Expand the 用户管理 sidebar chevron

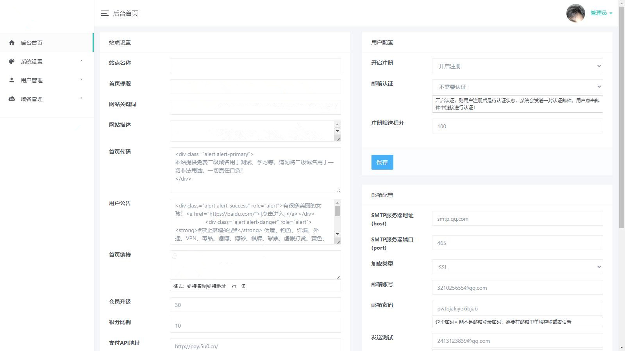[x=81, y=80]
